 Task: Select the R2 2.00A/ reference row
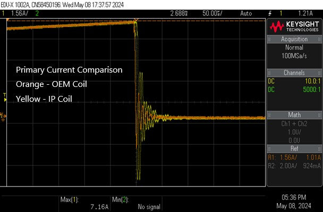point(294,165)
